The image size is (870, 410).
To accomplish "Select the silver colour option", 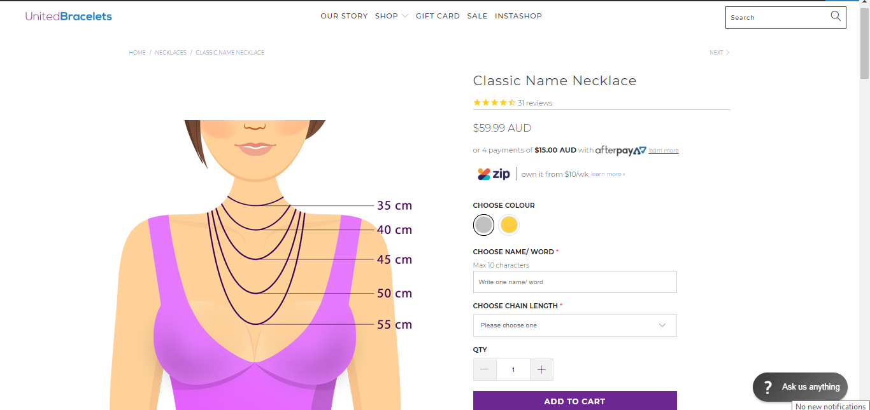I will 483,225.
